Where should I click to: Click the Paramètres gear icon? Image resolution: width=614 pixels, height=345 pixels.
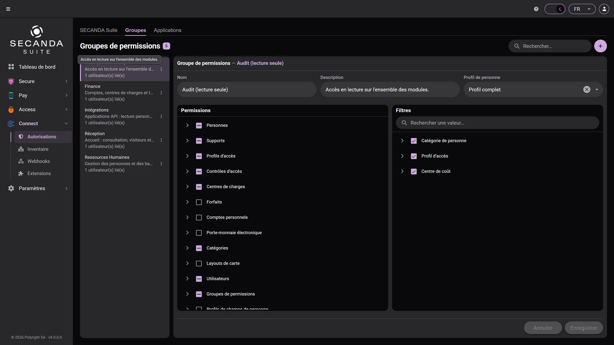coord(11,188)
